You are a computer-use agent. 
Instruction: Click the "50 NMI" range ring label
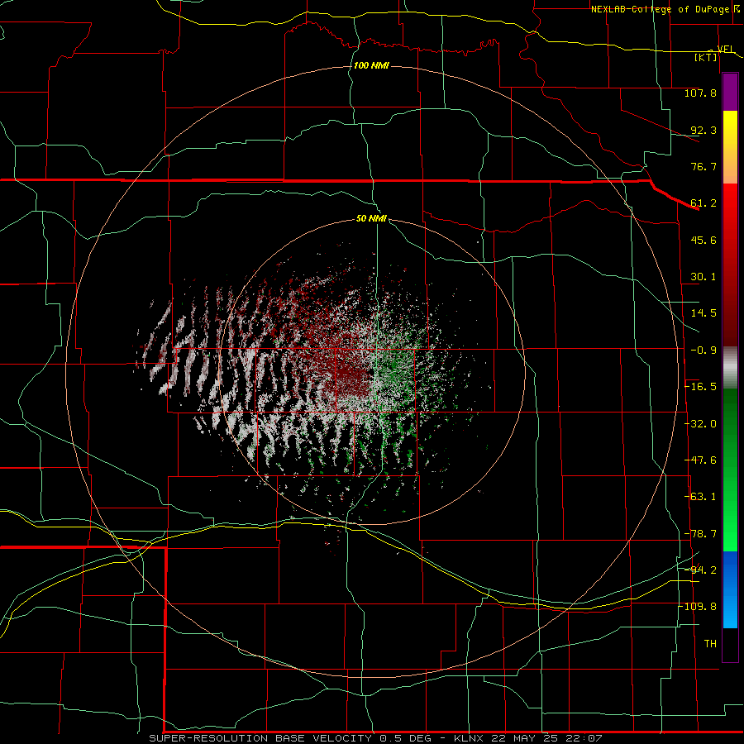tap(371, 218)
